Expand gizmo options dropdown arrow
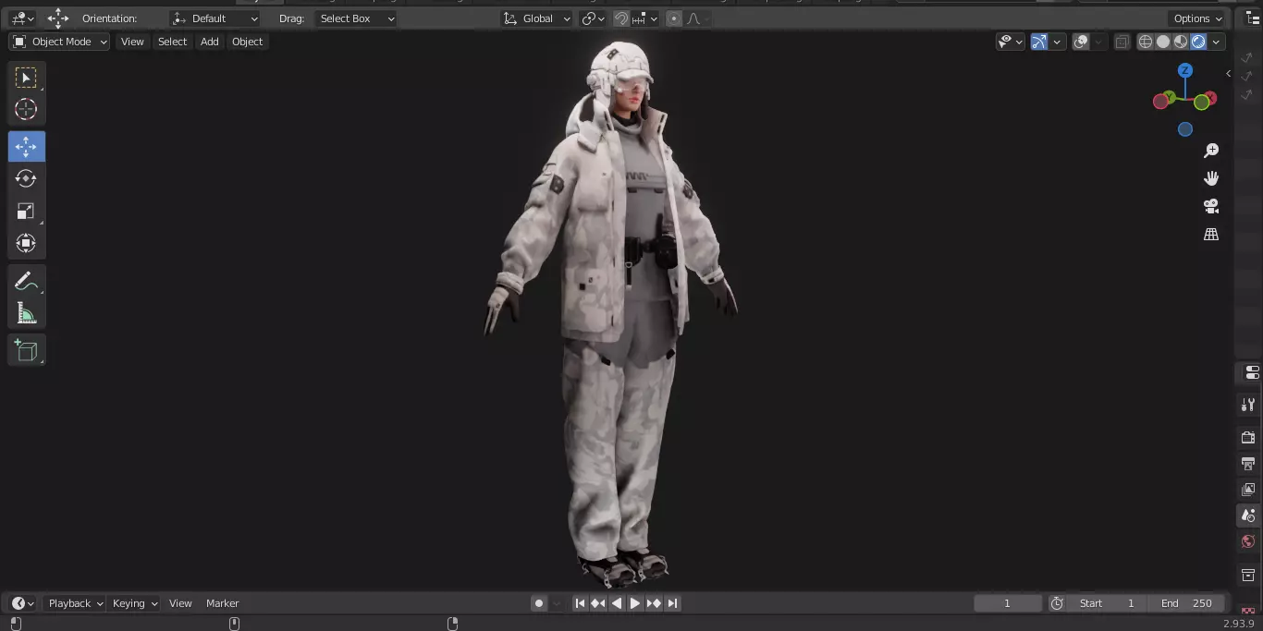The width and height of the screenshot is (1263, 631). click(1057, 42)
